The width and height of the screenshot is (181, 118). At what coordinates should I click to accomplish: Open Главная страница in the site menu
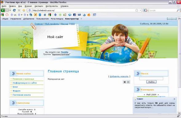pyautogui.click(x=23, y=79)
